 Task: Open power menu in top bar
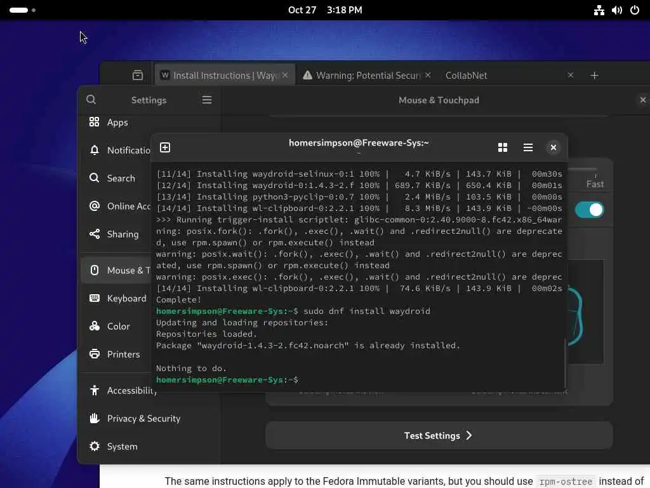click(x=635, y=10)
